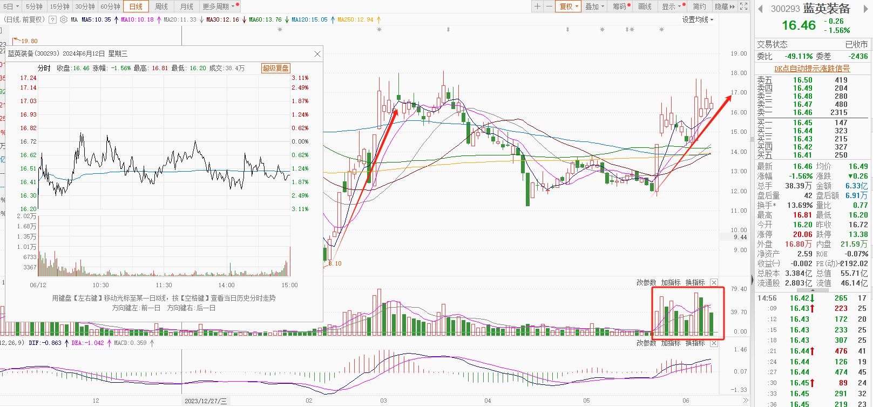Viewport: 873px width, 407px height.
Task: Click the MA60:13.76 indicator label
Action: coord(265,19)
